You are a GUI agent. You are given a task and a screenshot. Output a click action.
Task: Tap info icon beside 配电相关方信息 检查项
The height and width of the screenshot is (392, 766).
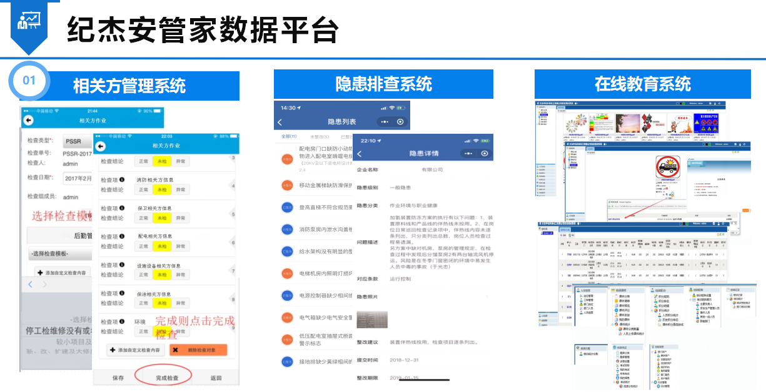122,236
